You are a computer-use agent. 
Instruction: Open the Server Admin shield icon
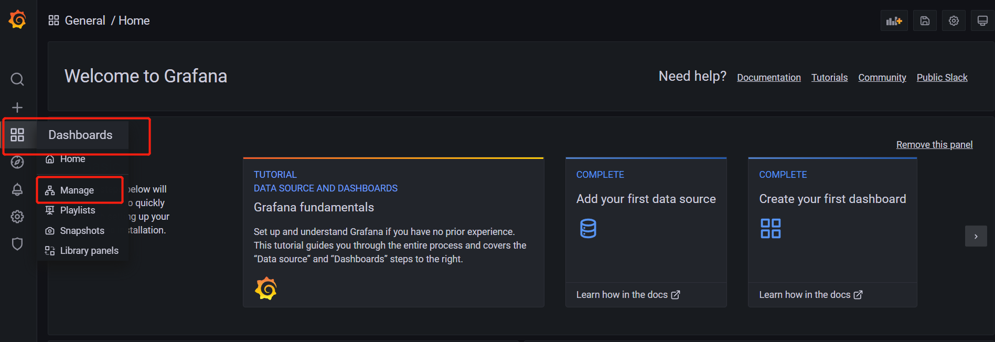tap(17, 244)
